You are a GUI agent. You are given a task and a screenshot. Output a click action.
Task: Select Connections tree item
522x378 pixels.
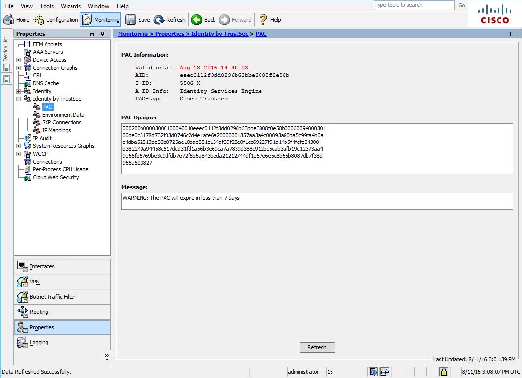[47, 162]
